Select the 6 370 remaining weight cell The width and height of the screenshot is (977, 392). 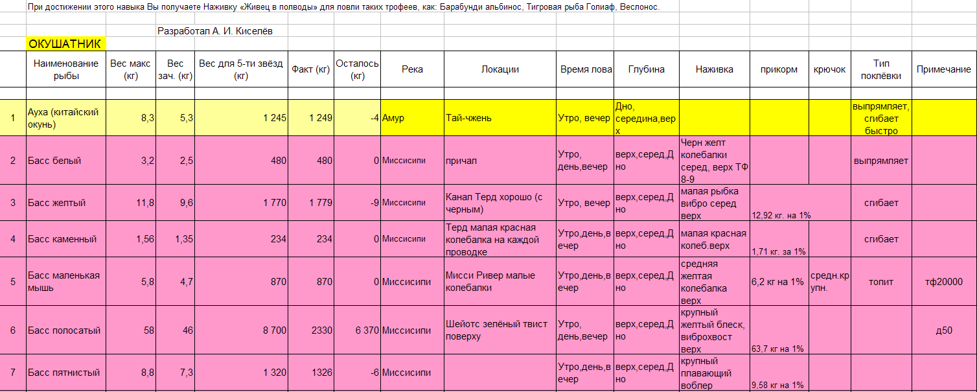[357, 330]
